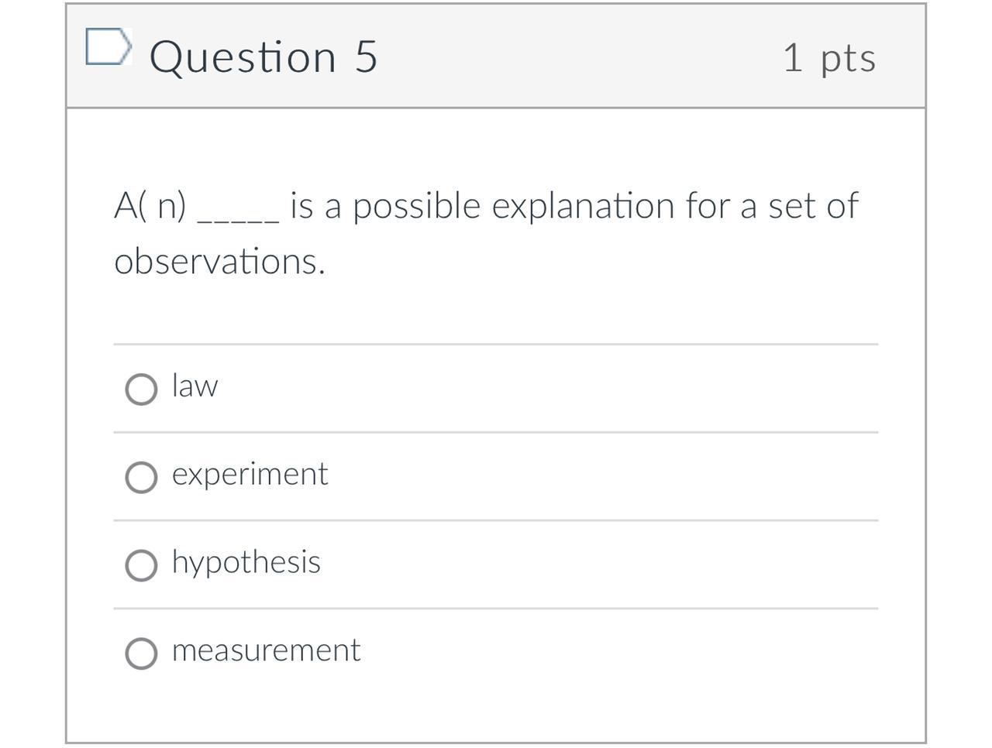Pick the hypothesis radio button
The width and height of the screenshot is (992, 748).
(x=141, y=565)
